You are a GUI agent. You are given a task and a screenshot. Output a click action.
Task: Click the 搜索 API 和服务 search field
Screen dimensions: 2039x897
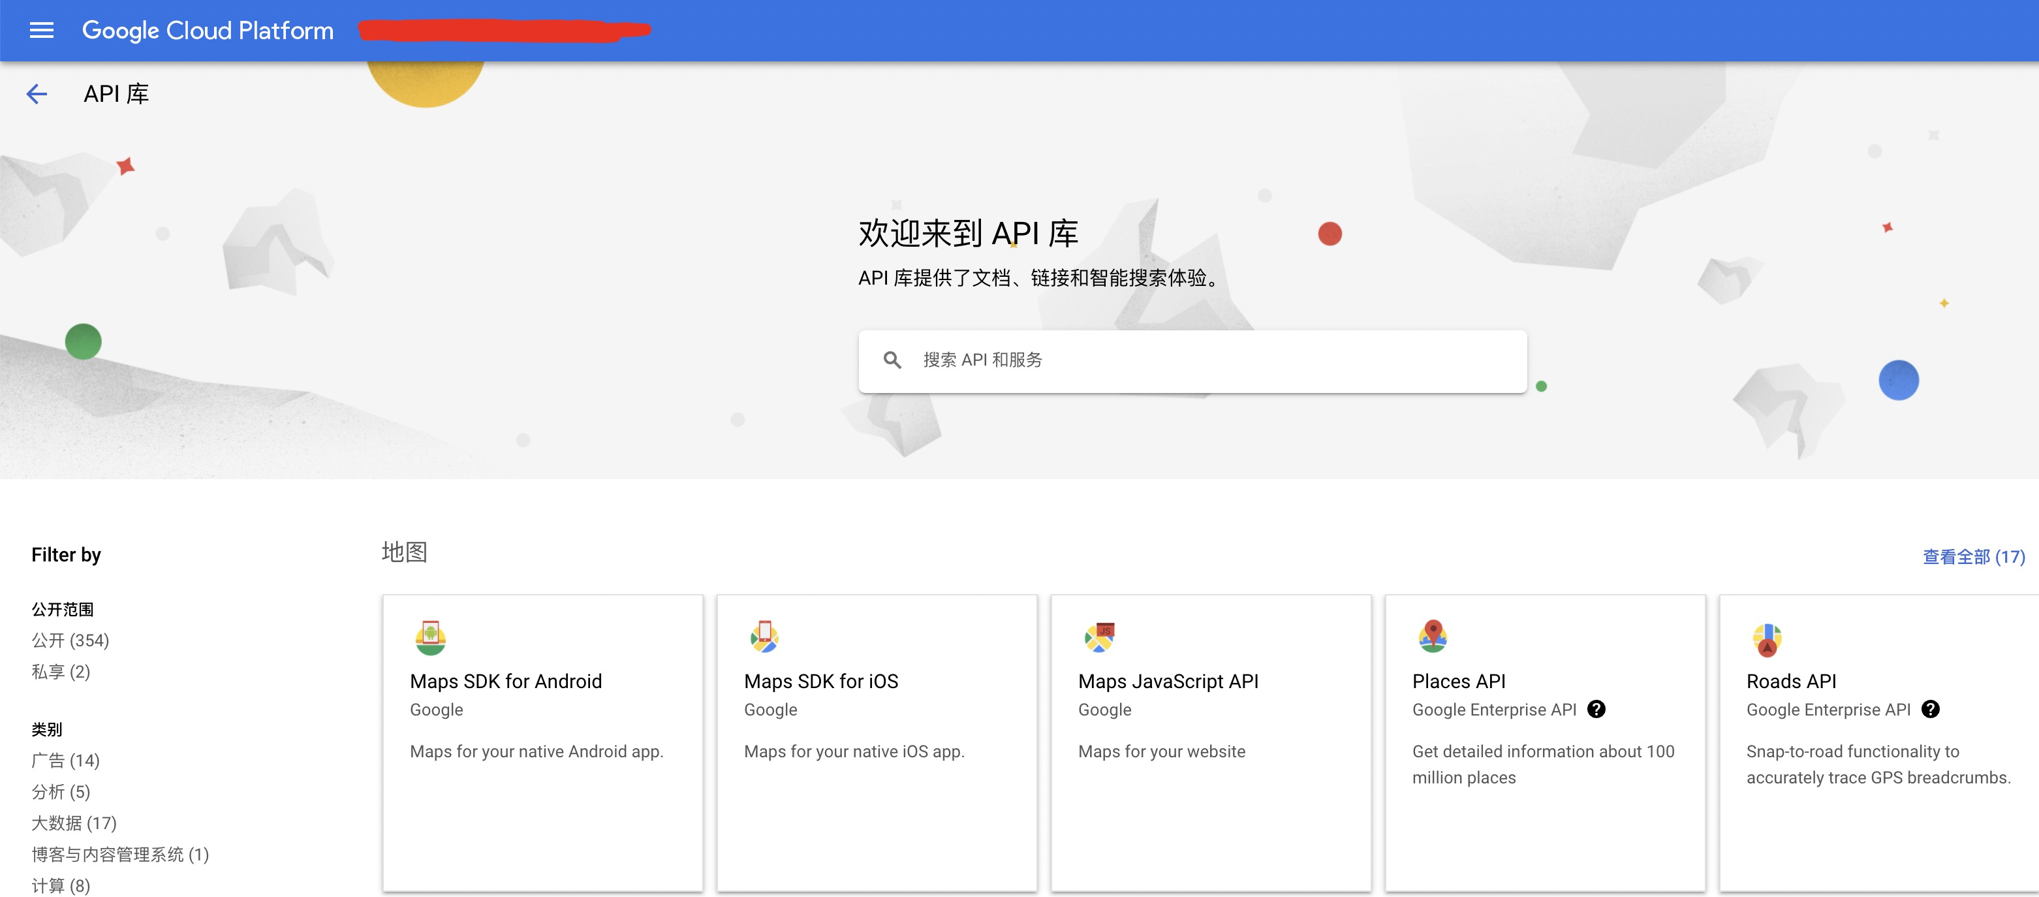click(1108, 360)
